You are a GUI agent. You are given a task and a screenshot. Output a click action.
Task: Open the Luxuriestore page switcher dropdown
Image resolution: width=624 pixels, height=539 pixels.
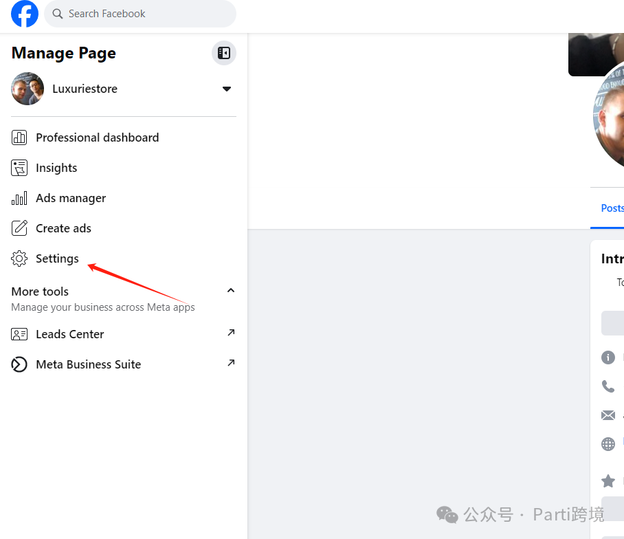227,89
